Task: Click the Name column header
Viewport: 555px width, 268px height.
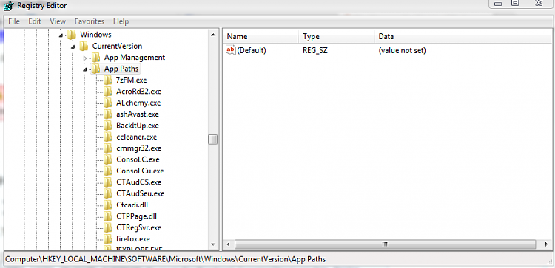Action: (261, 36)
